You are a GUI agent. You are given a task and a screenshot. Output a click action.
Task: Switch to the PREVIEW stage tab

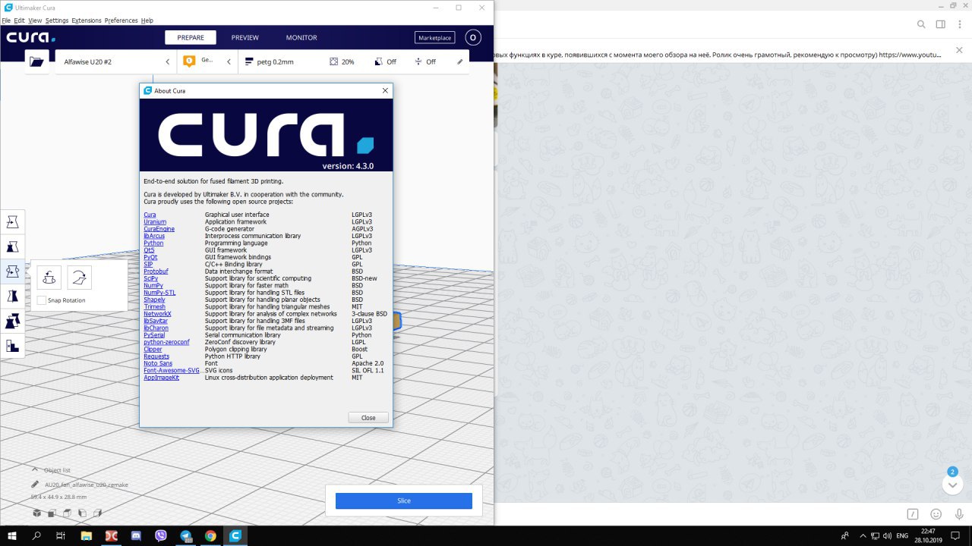(245, 37)
